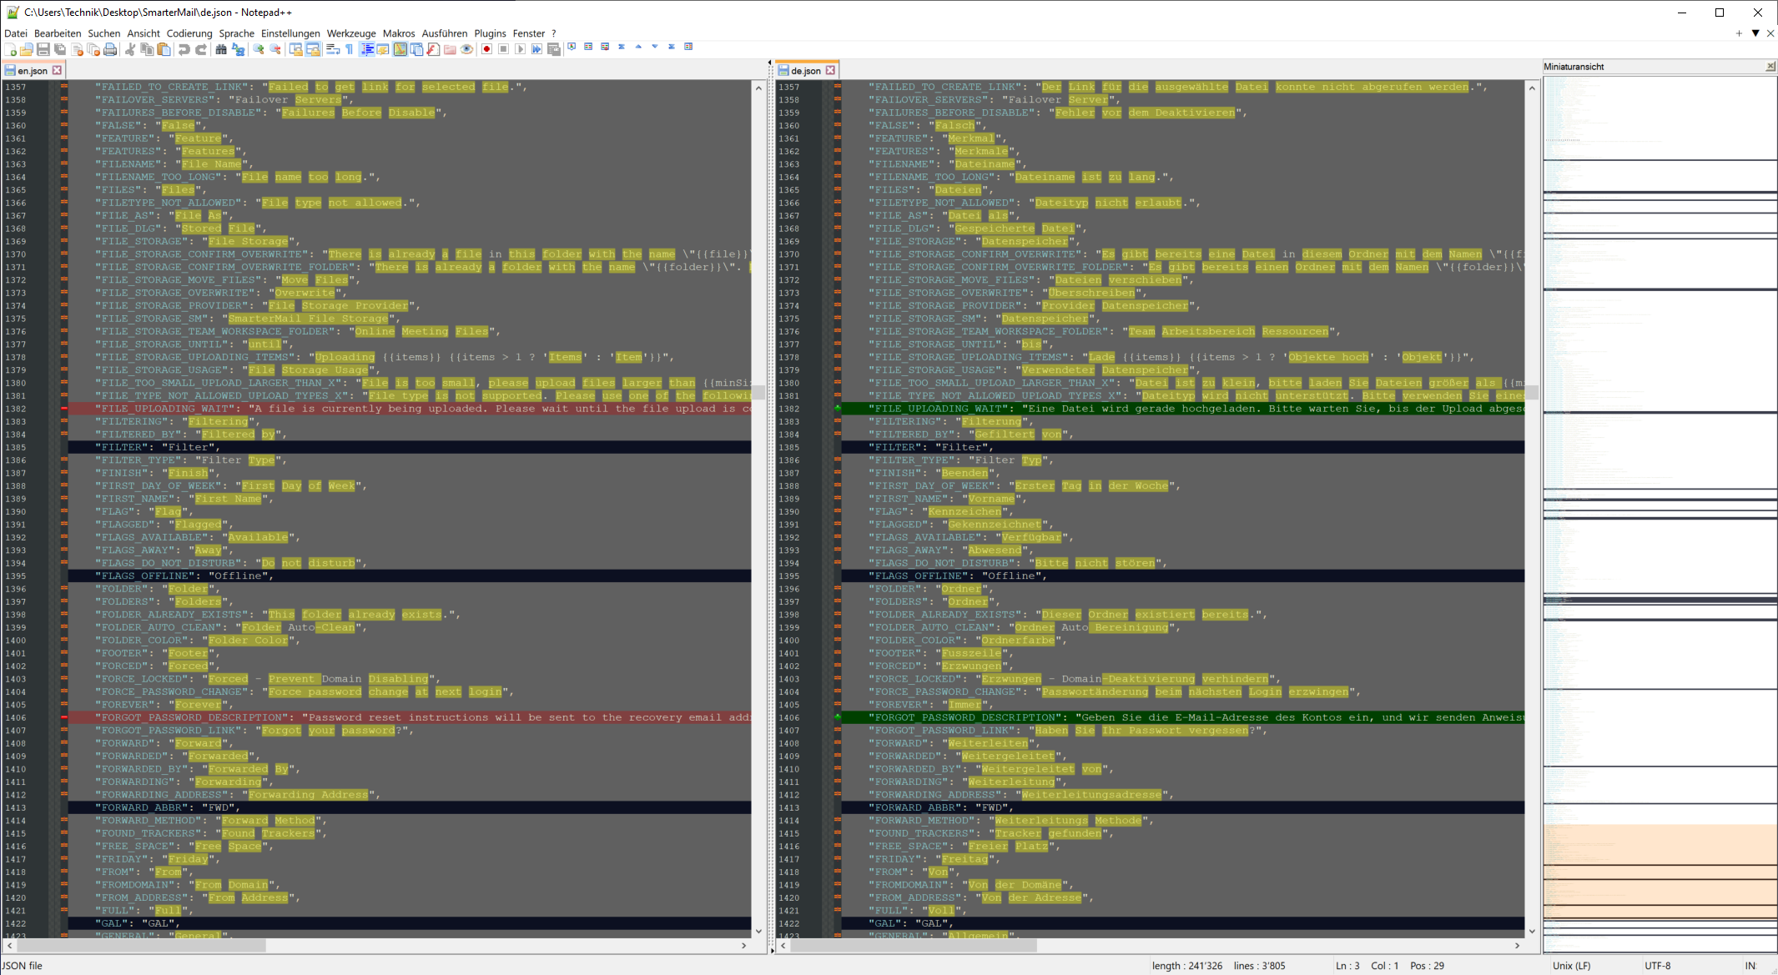Click the Paste clipboard icon
The image size is (1778, 975).
click(164, 49)
